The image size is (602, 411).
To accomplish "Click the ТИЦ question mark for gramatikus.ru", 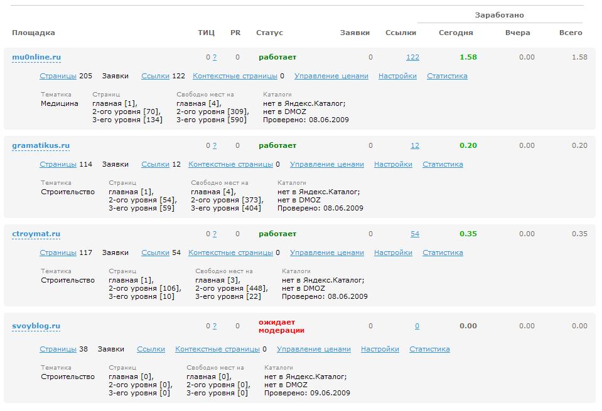I will 215,145.
